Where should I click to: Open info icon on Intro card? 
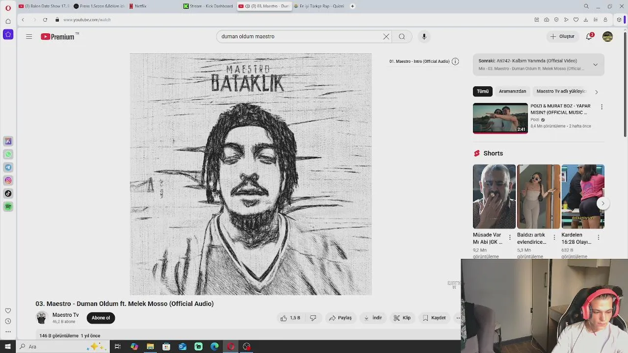[455, 61]
